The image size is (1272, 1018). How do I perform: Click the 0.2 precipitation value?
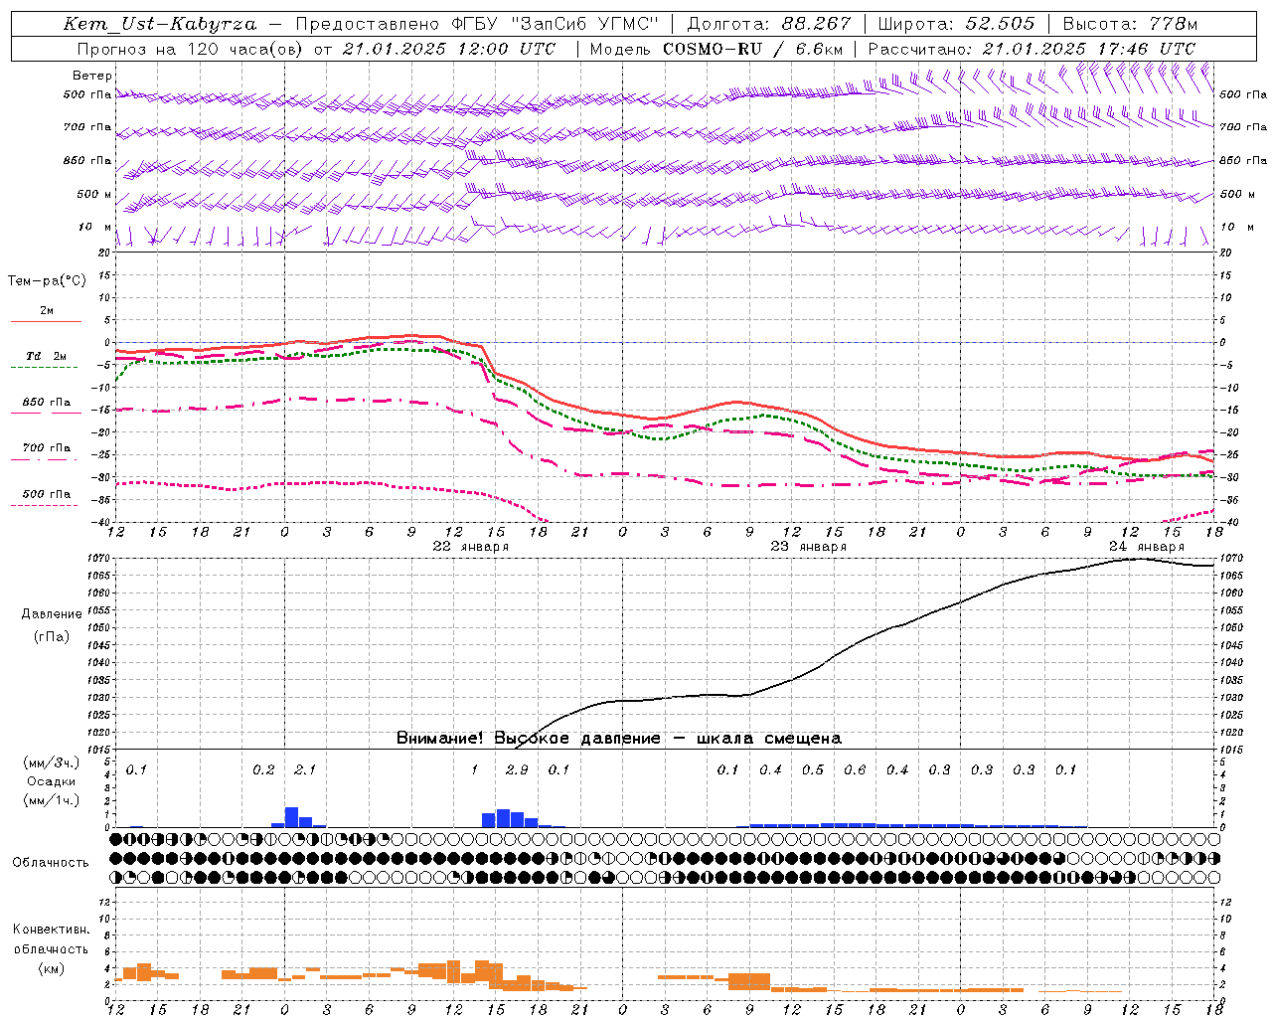[x=263, y=769]
